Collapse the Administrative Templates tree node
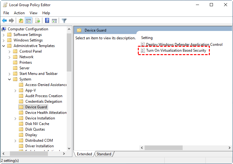Image resolution: width=233 pixels, height=164 pixels. (x=4, y=46)
